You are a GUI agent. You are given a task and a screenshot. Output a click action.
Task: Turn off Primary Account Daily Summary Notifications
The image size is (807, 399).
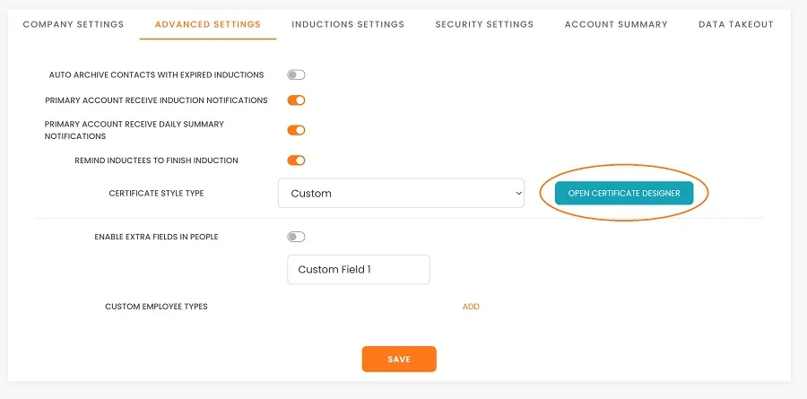tap(296, 130)
